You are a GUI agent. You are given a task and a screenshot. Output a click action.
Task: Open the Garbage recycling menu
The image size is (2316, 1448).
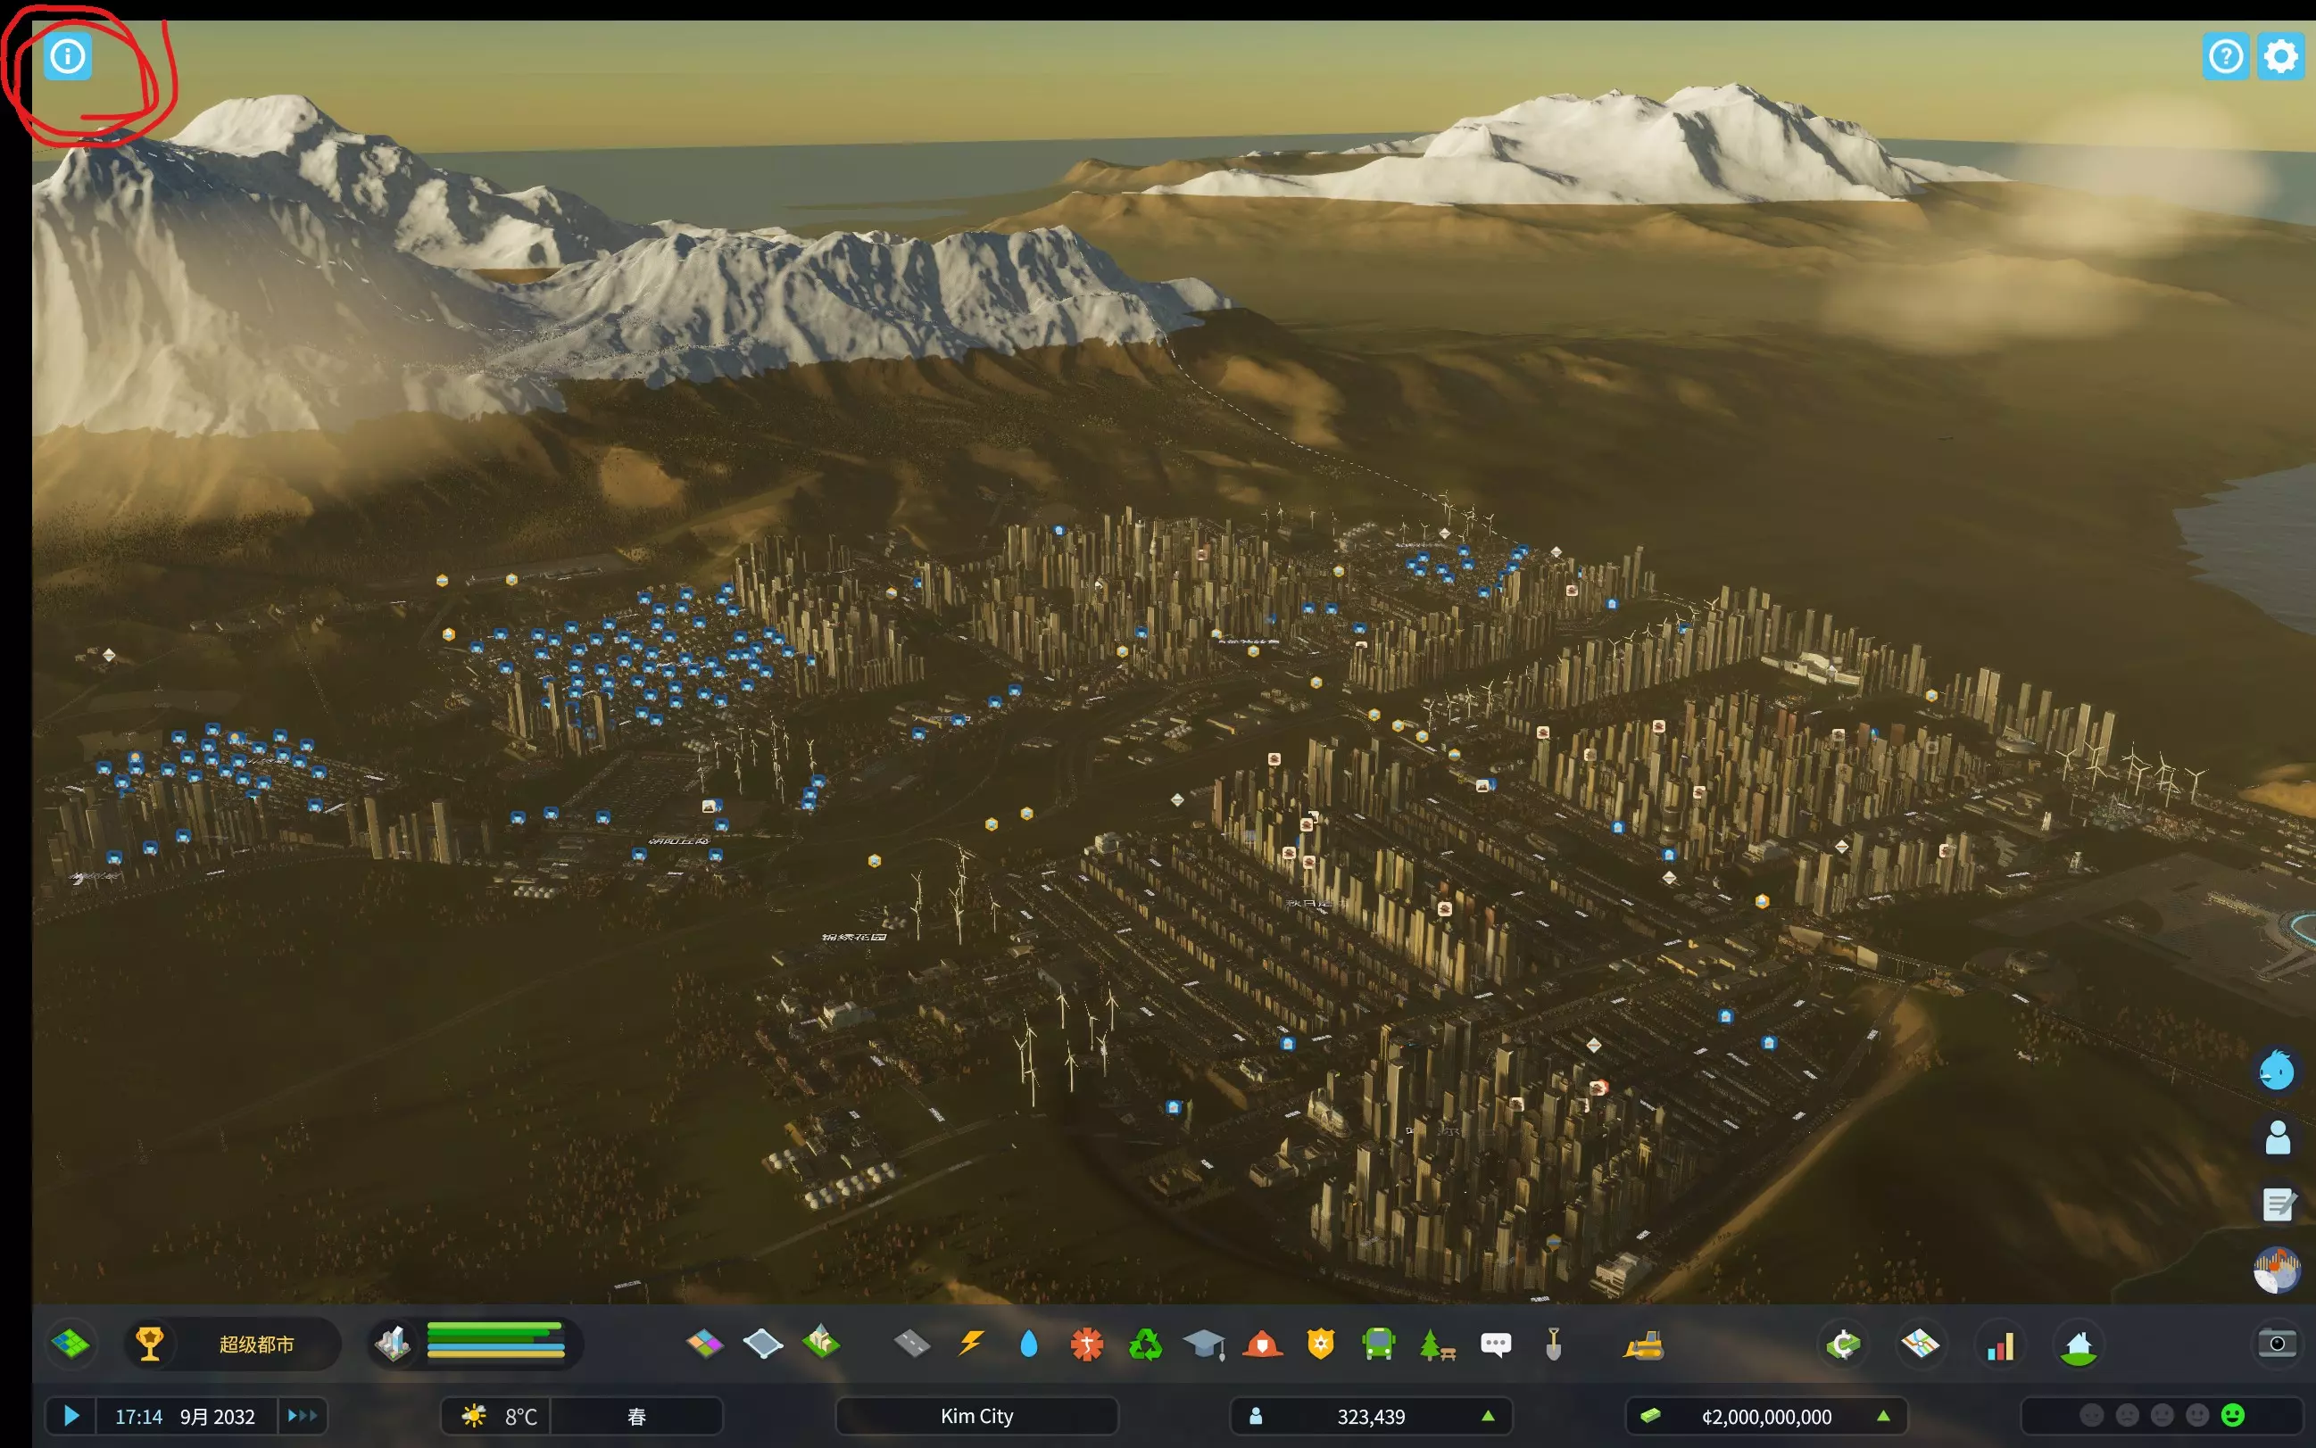[1144, 1344]
